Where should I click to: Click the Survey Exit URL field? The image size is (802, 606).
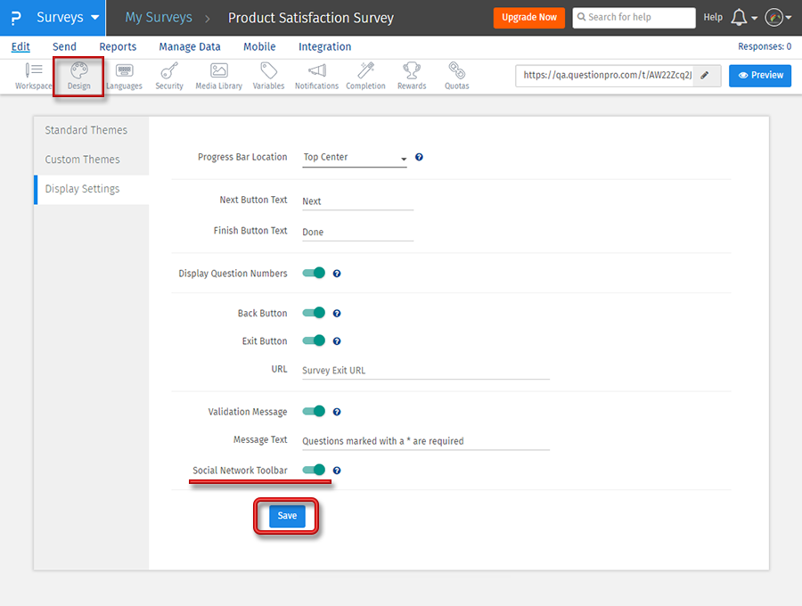click(425, 370)
